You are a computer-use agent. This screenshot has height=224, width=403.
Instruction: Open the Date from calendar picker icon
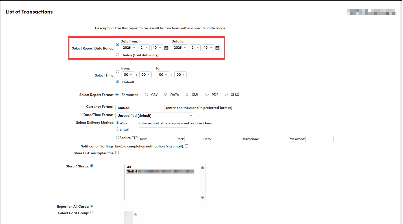pos(167,48)
